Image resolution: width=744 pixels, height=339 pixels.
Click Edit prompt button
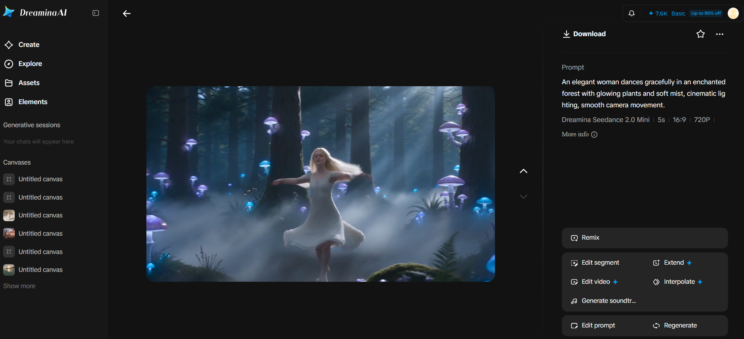tap(593, 325)
